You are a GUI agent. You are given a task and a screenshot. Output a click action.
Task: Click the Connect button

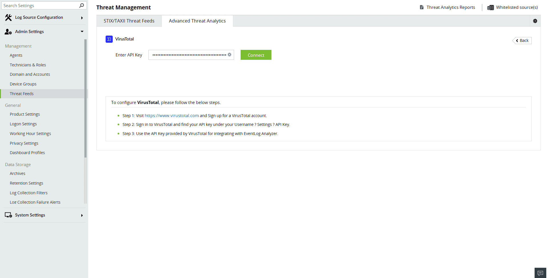(x=256, y=55)
